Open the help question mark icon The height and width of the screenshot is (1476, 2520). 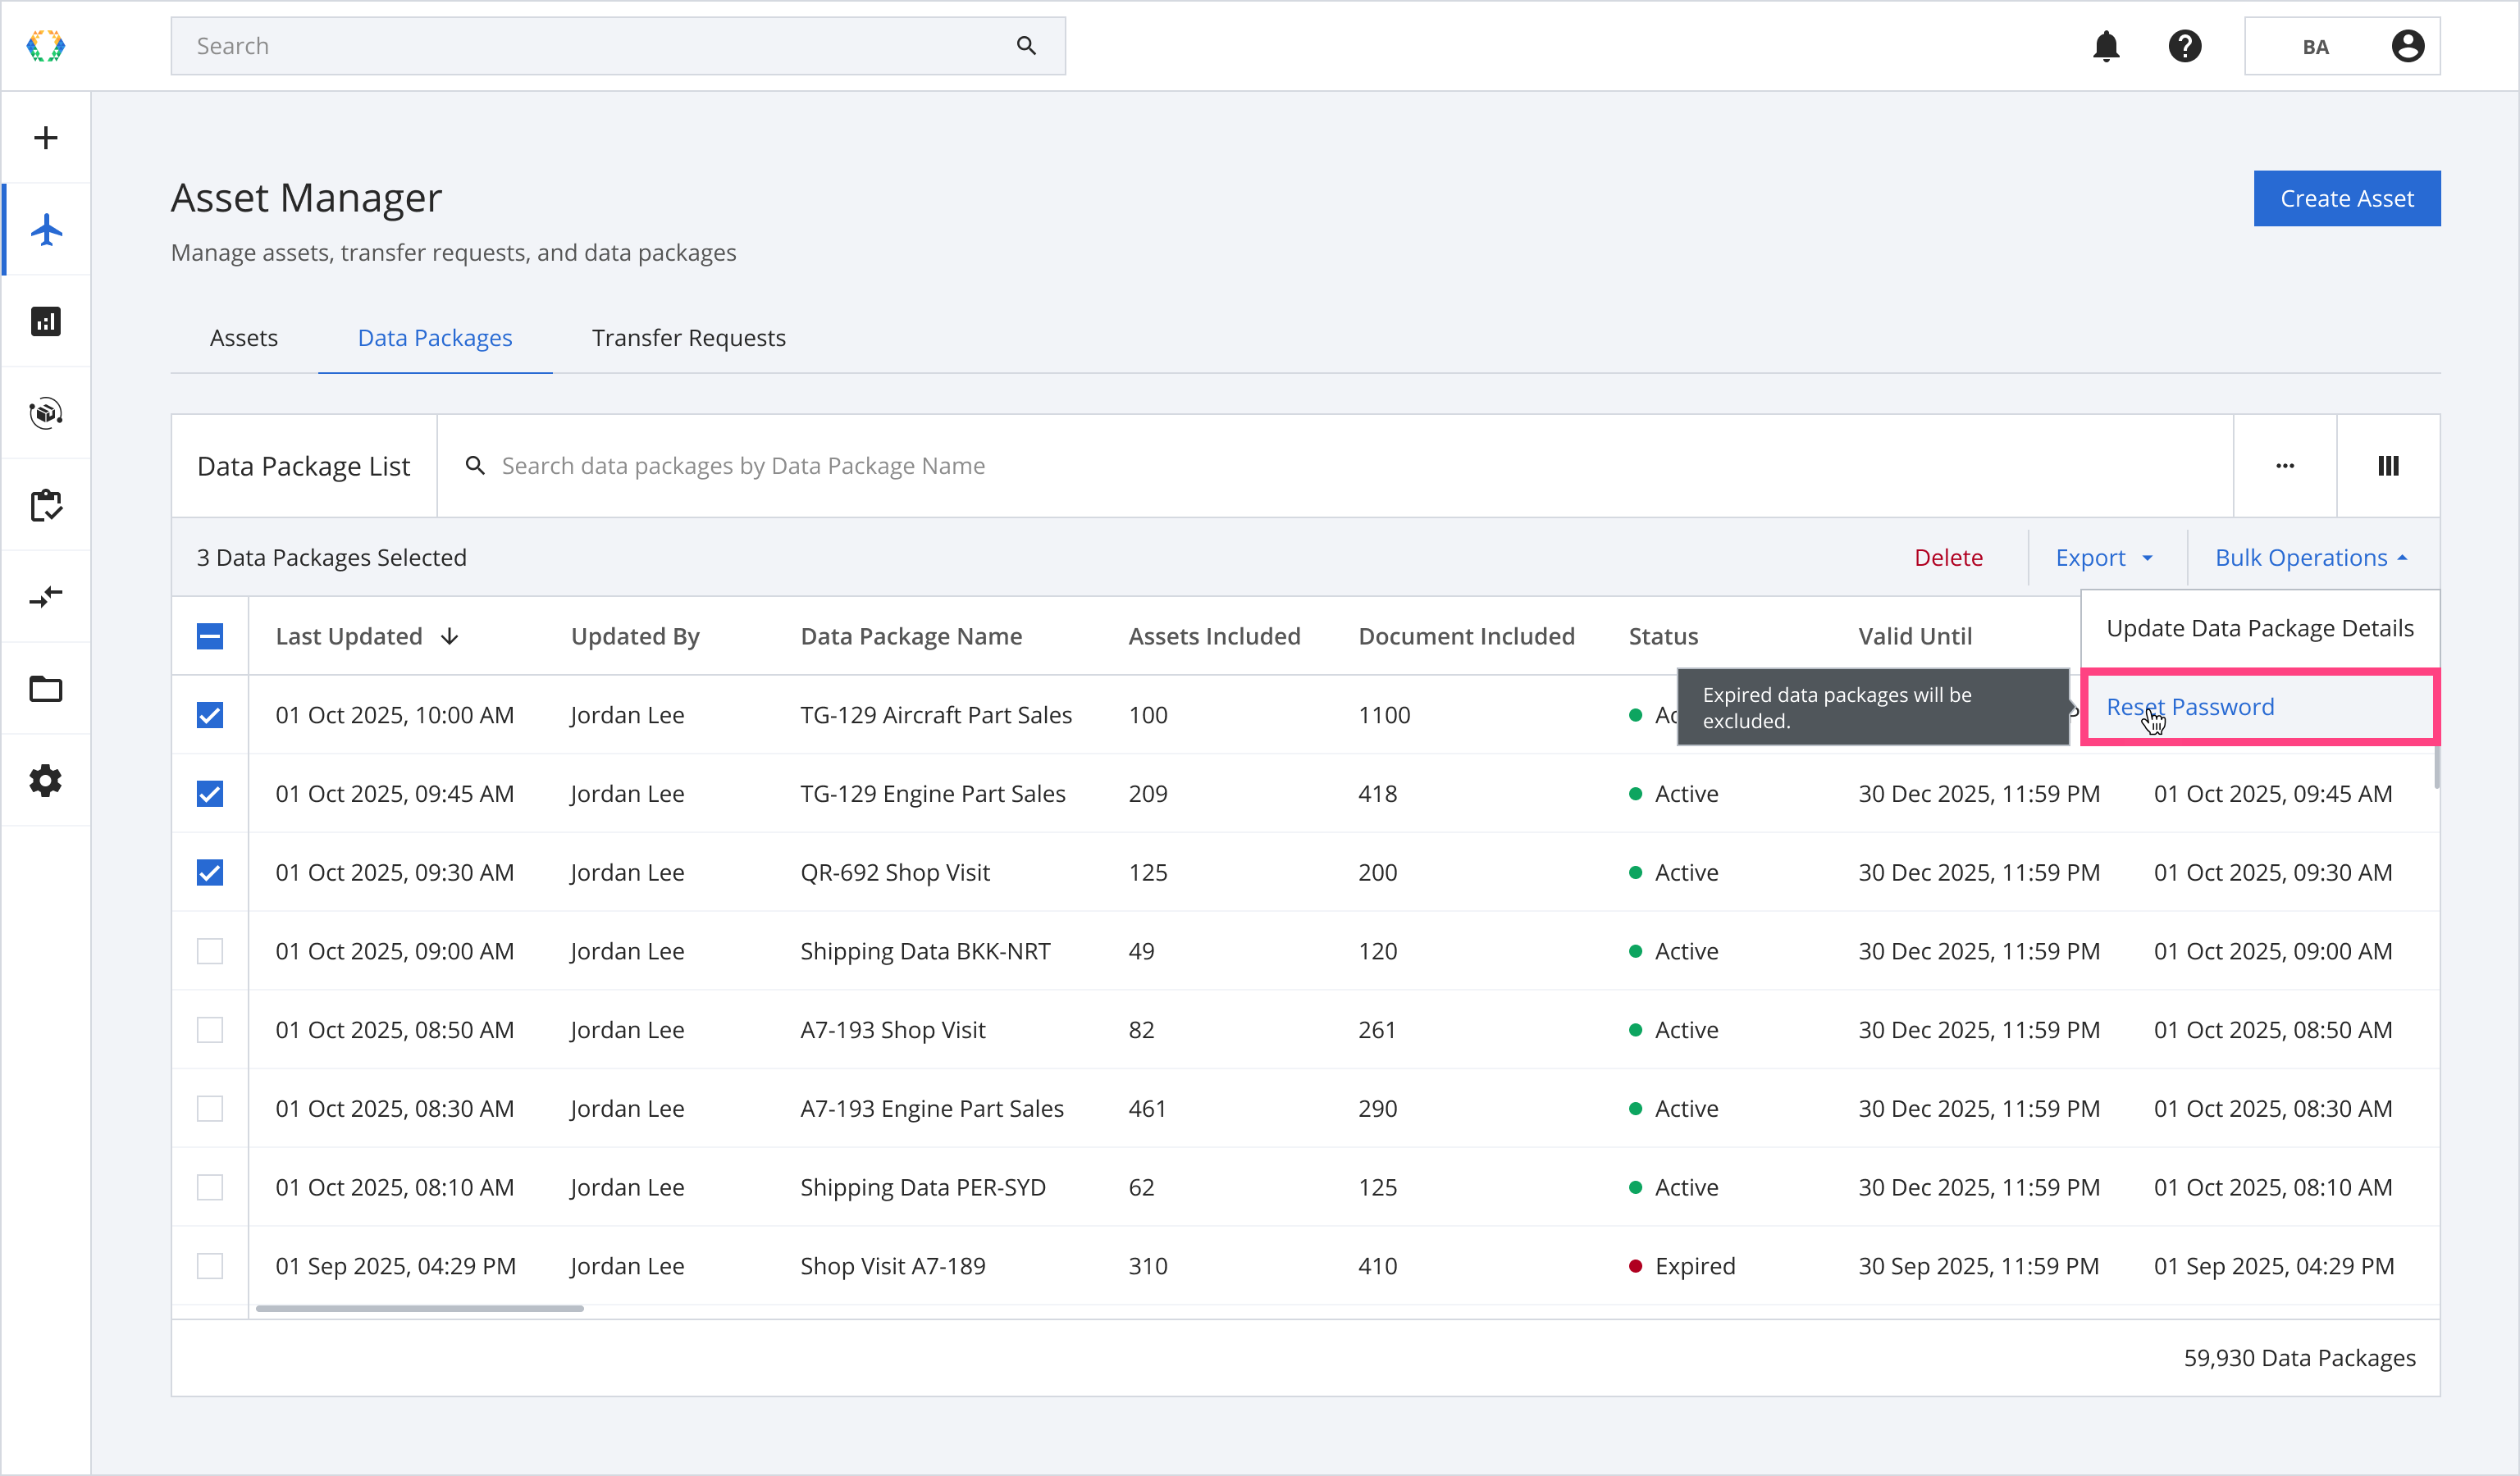point(2185,46)
